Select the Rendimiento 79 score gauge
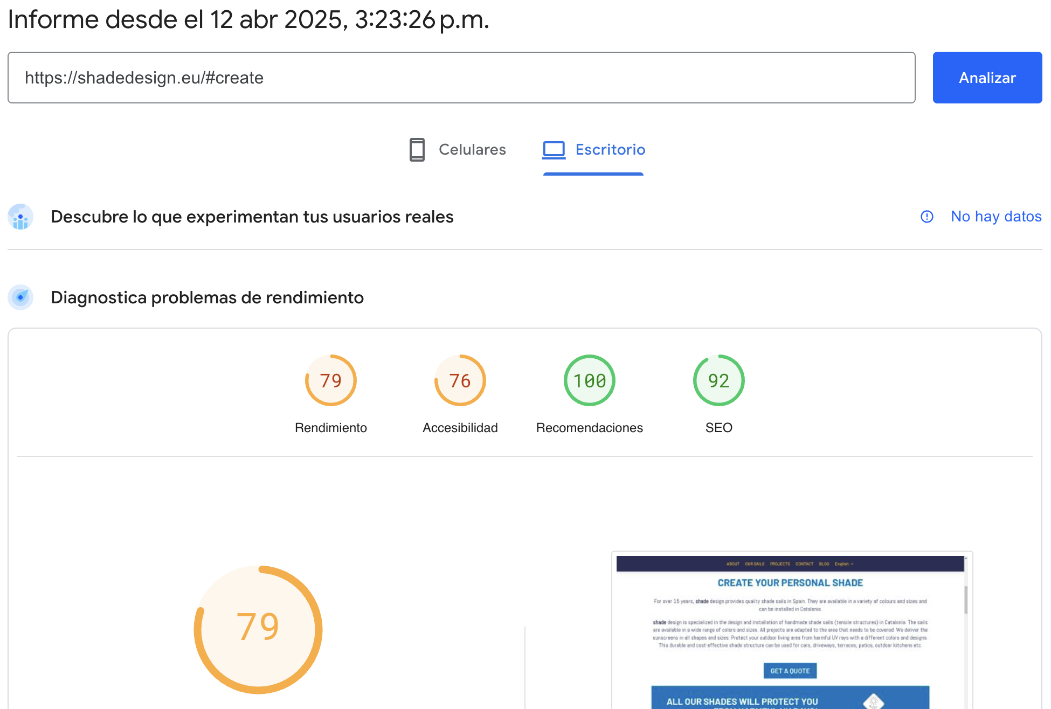This screenshot has width=1051, height=709. coord(330,380)
